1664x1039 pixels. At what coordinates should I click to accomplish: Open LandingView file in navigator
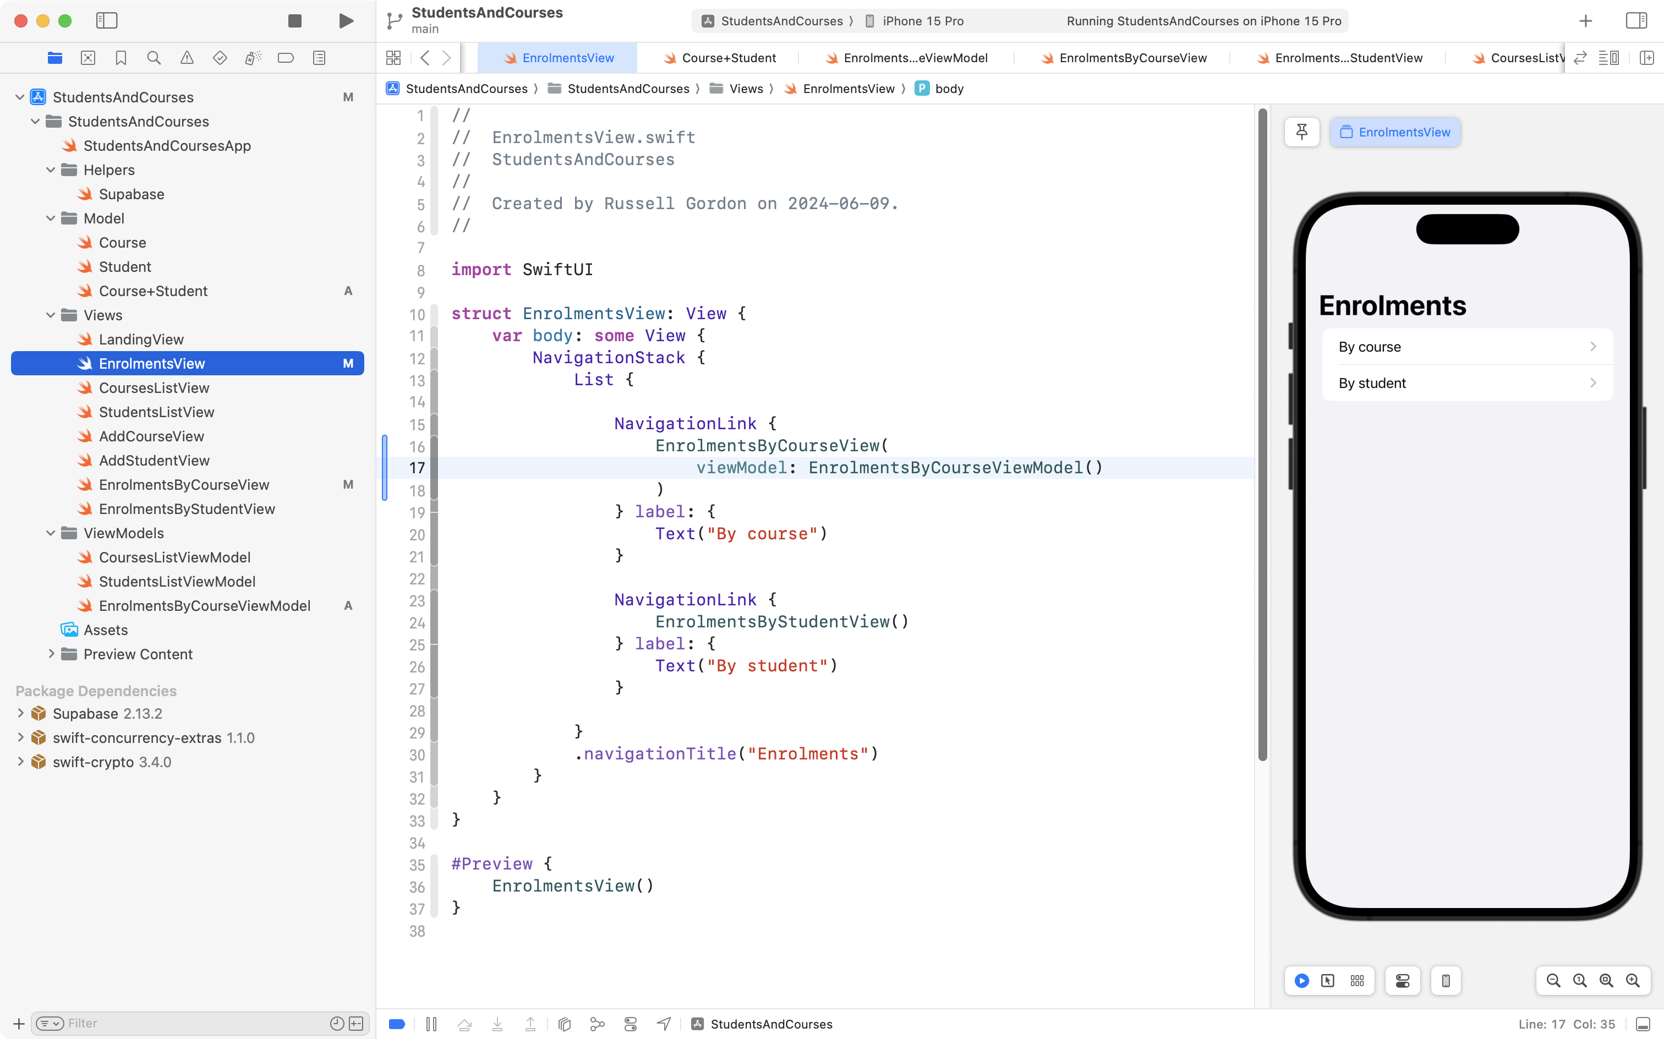pos(141,340)
